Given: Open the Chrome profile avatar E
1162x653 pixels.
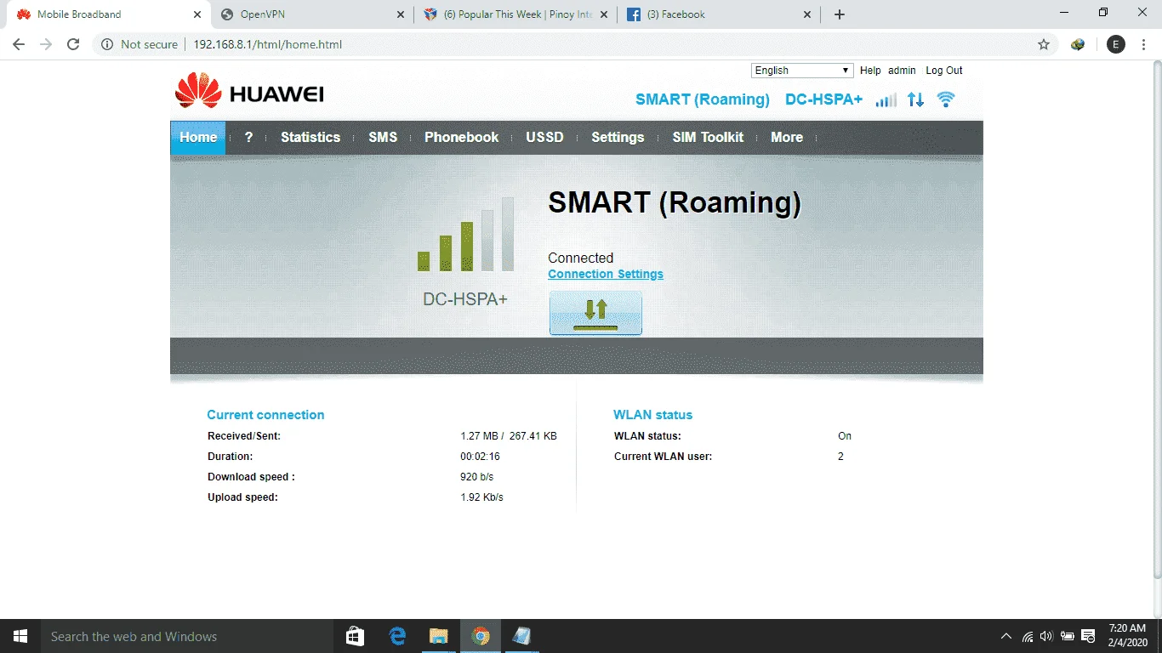Looking at the screenshot, I should click(x=1115, y=44).
